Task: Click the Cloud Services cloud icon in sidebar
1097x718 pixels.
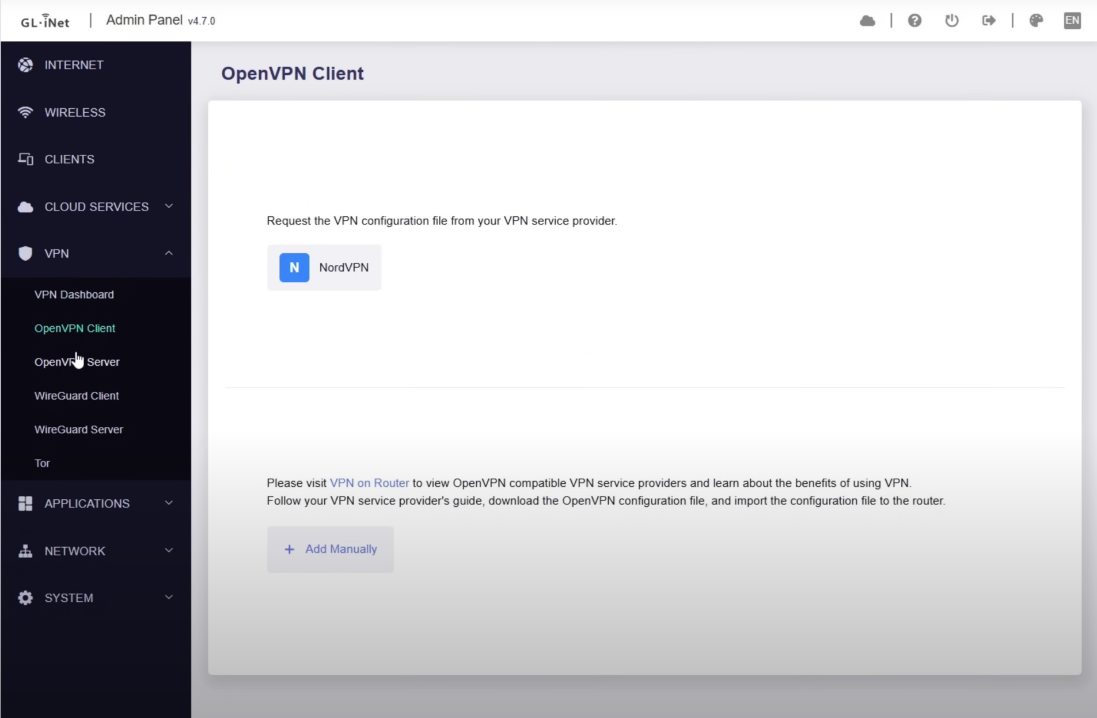Action: coord(25,207)
